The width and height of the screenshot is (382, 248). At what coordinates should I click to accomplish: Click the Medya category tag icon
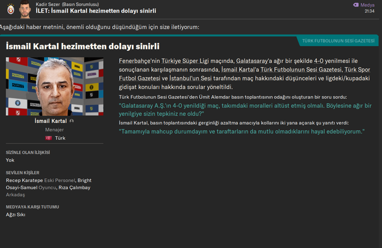(x=356, y=5)
